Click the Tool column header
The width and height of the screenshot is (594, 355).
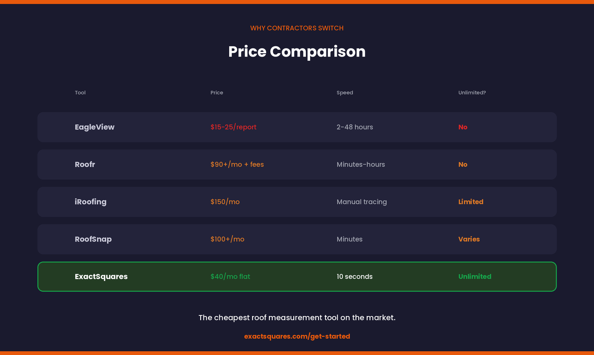(80, 92)
